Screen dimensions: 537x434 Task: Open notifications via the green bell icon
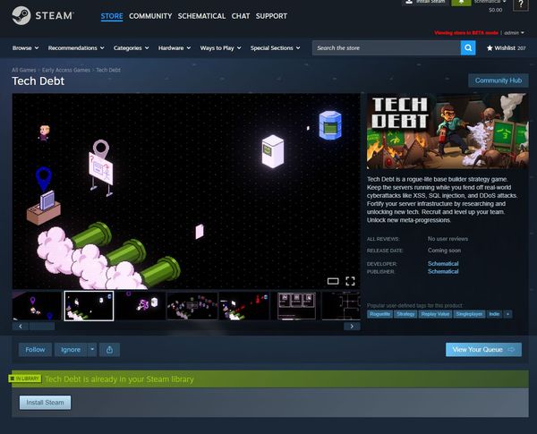(x=461, y=3)
